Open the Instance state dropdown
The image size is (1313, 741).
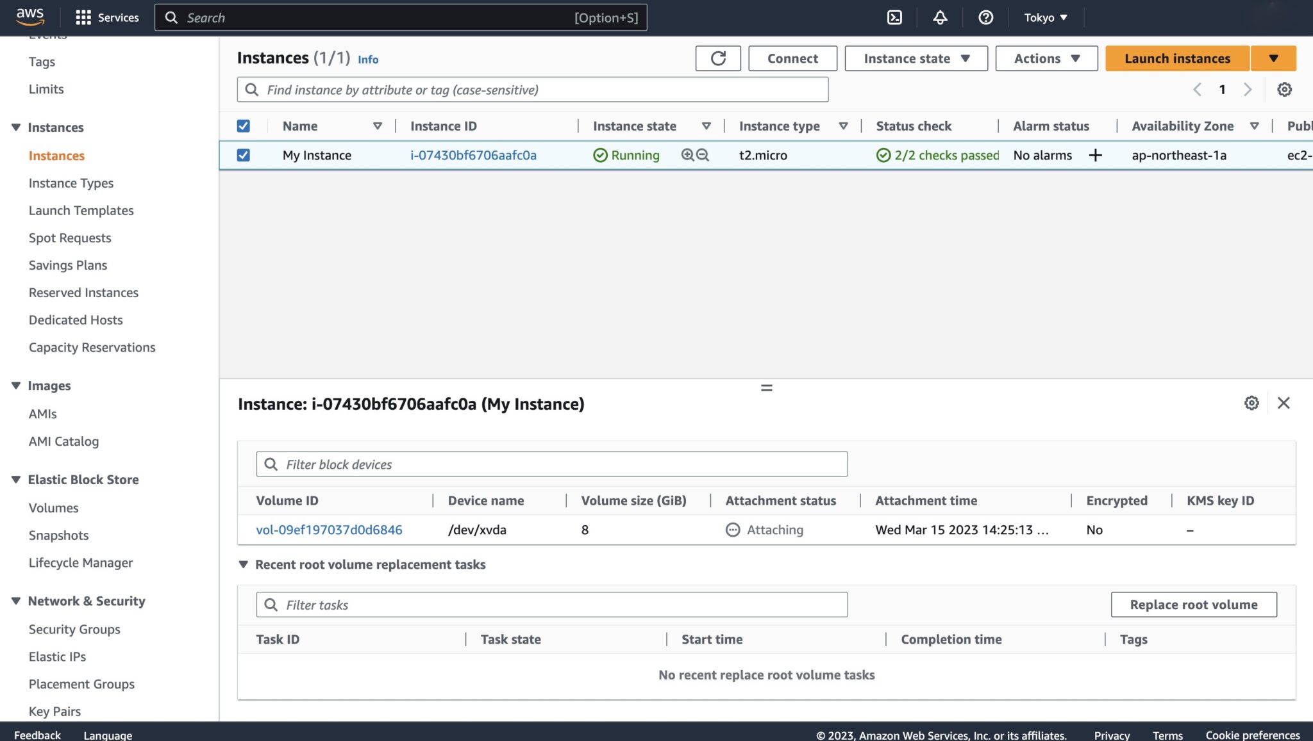916,58
